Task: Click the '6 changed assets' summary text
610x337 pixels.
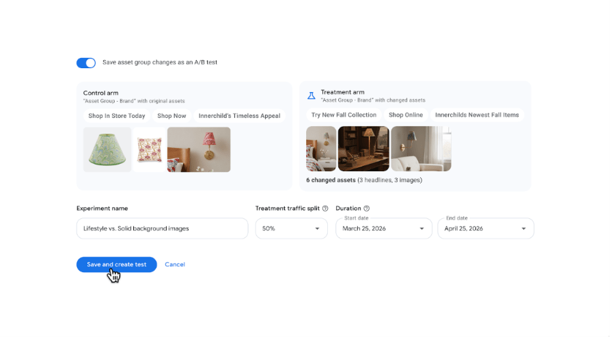Action: 331,180
